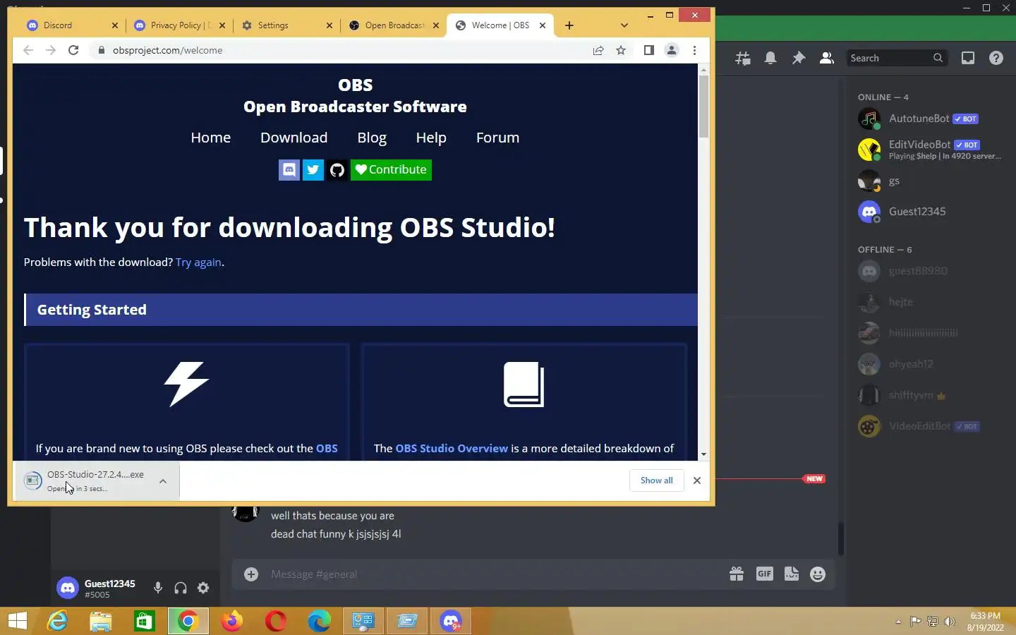Toggle Discord member list icon
This screenshot has height=635, width=1016.
pos(826,59)
